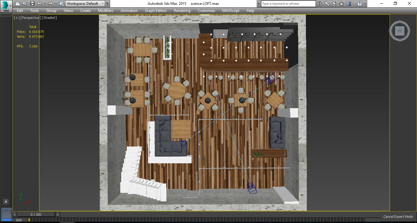Open Autodesk Exchange X icon
This screenshot has width=417, height=223.
pyautogui.click(x=349, y=4)
